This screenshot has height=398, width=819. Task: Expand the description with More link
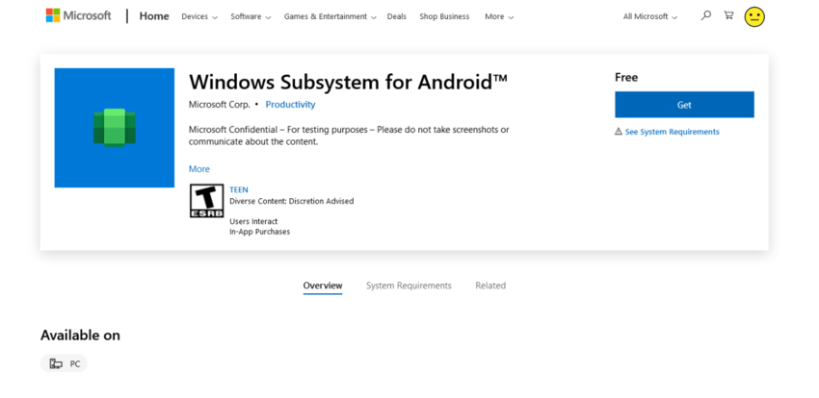coord(199,169)
